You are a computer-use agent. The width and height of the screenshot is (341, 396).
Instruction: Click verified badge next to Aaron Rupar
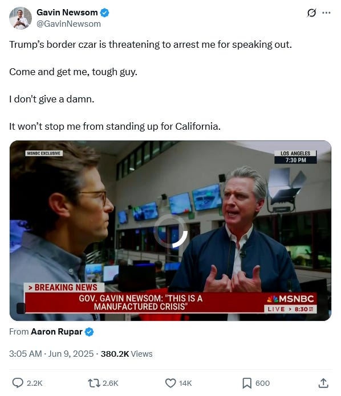coord(89,332)
